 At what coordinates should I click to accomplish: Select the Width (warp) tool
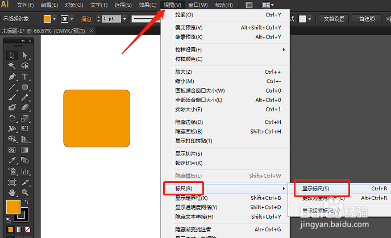pyautogui.click(x=12, y=128)
